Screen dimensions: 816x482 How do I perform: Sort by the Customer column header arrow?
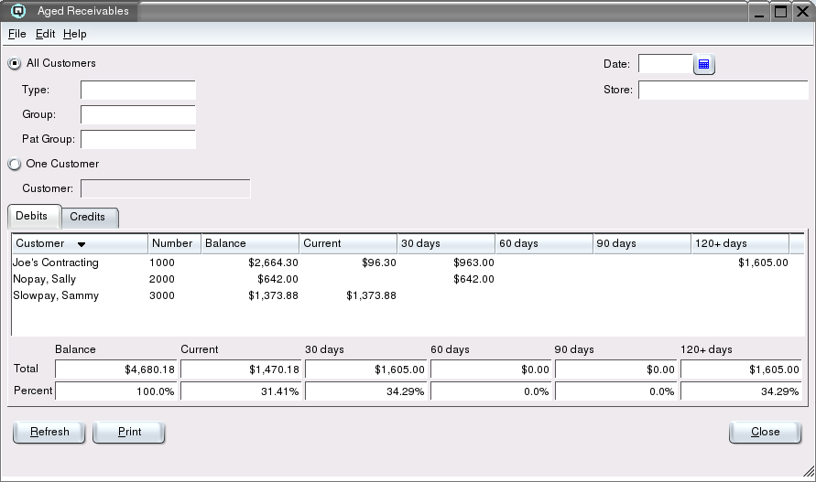pos(82,244)
